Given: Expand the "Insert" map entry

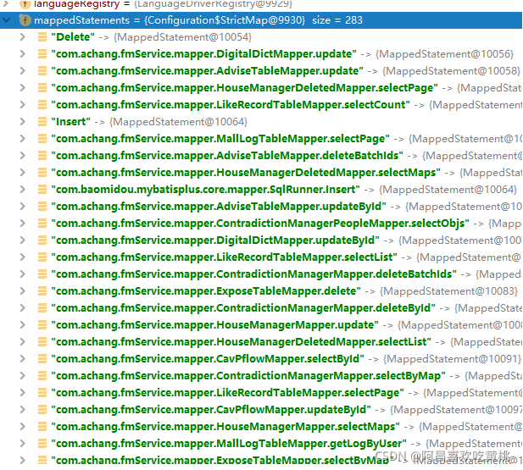Looking at the screenshot, I should (x=23, y=121).
